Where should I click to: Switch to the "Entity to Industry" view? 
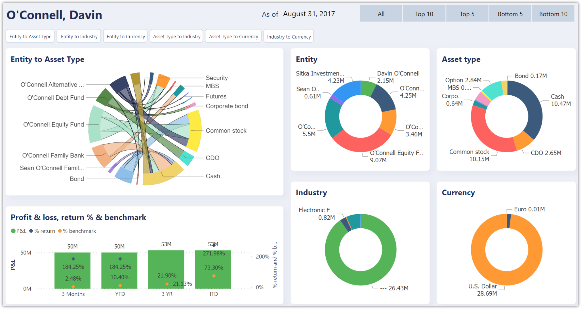click(x=79, y=36)
